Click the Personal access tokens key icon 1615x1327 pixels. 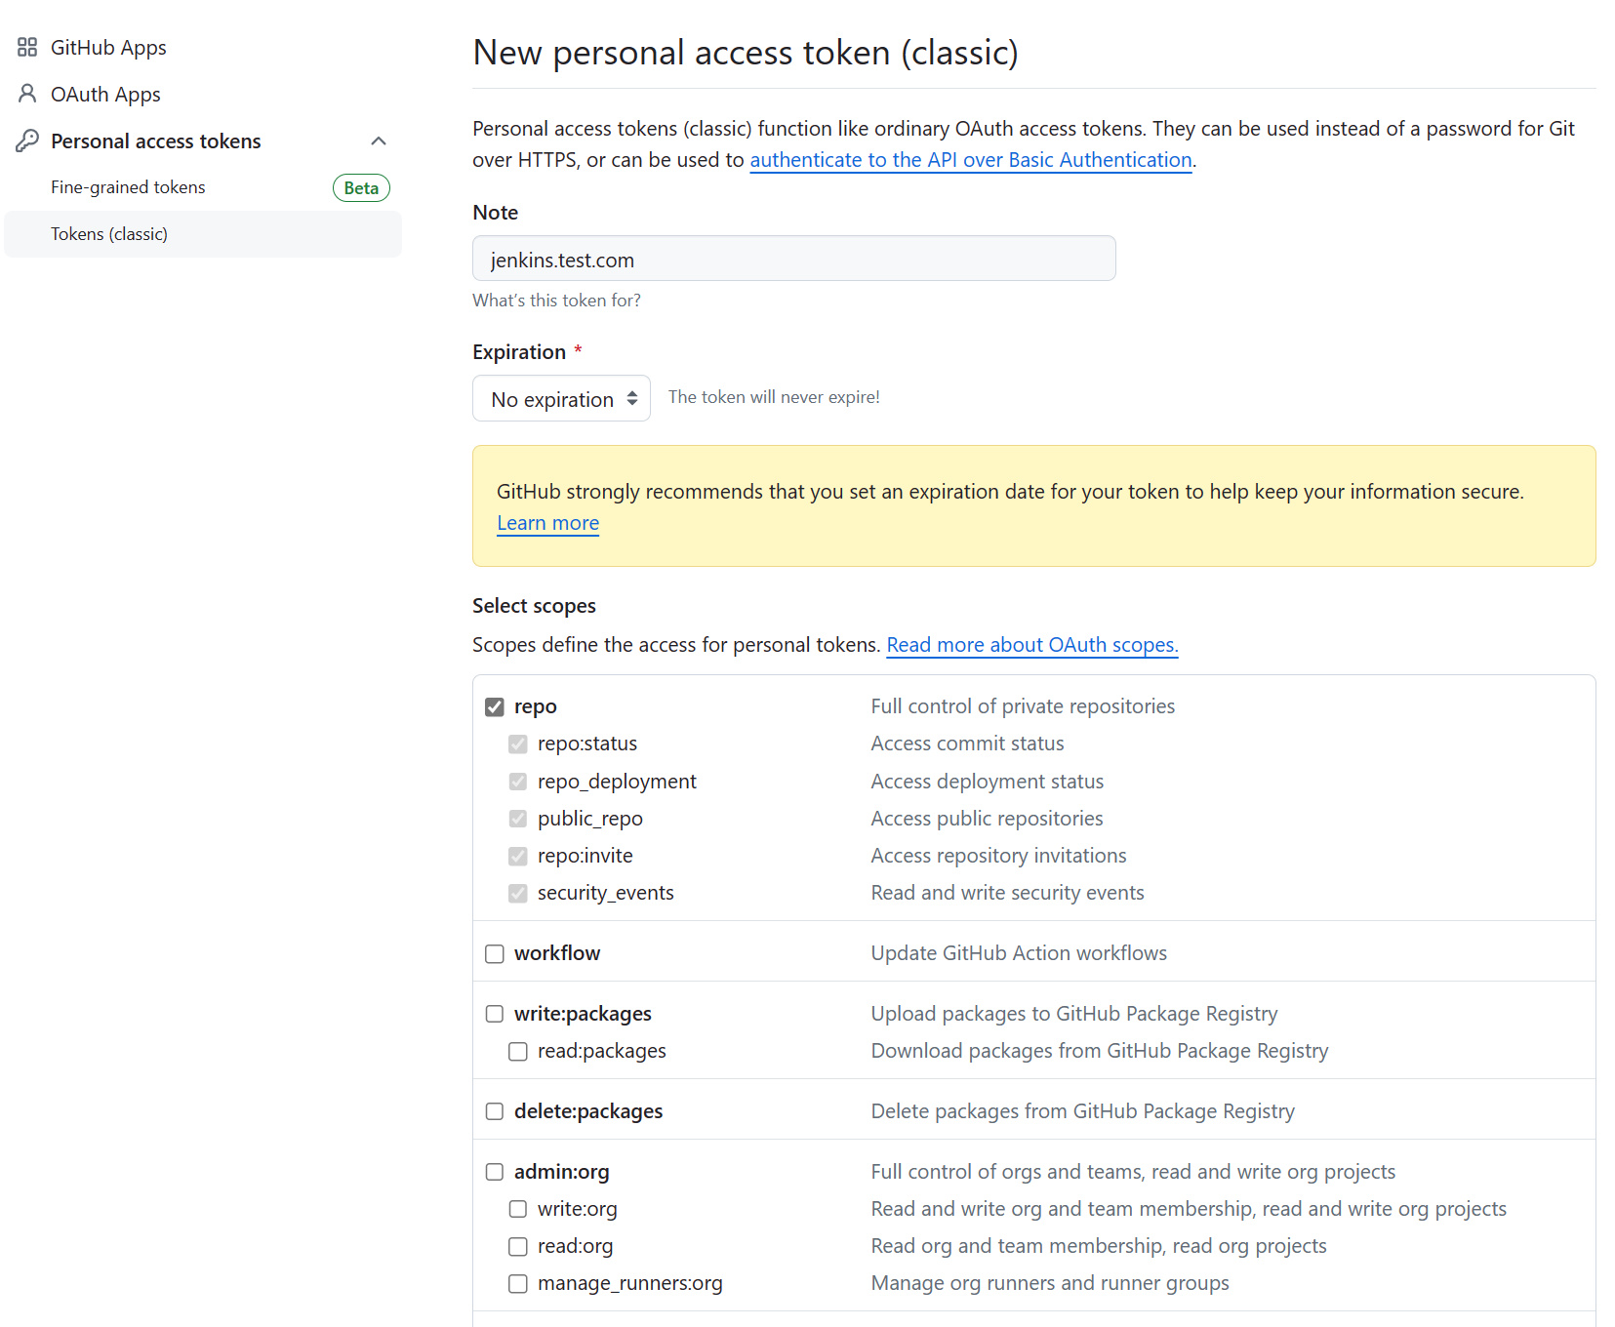[x=27, y=141]
